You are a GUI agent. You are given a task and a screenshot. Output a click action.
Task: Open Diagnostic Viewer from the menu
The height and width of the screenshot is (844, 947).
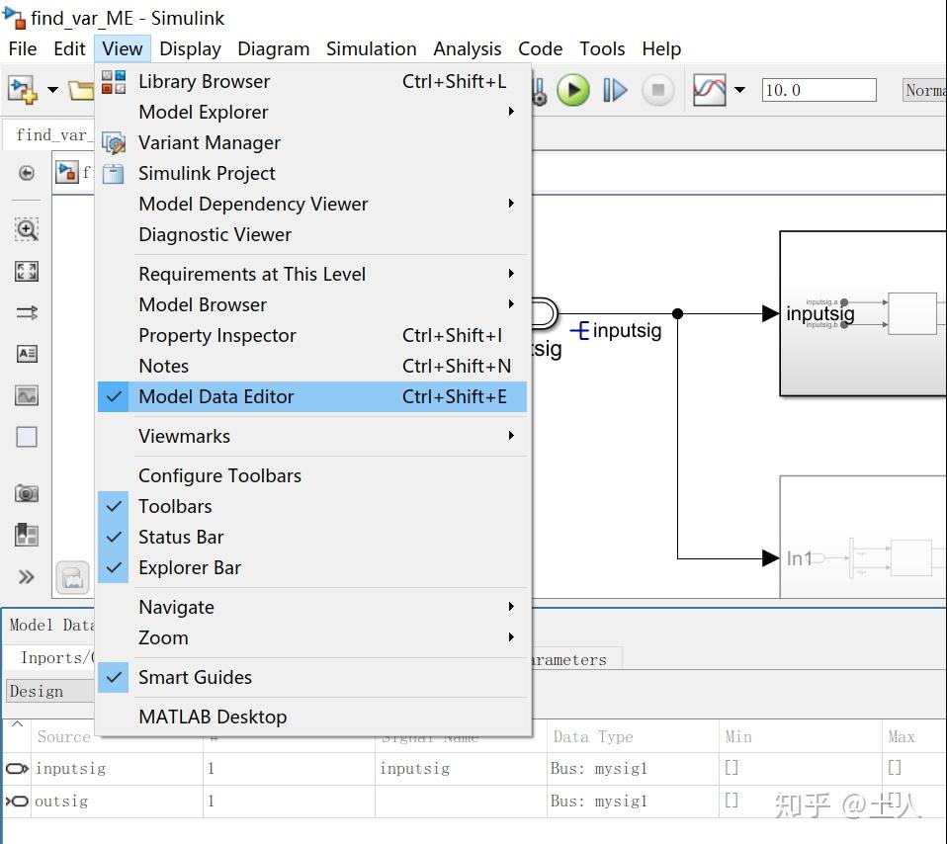(x=312, y=234)
